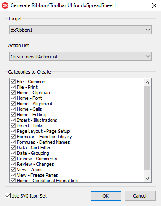
Task: Toggle the Data - Sort Filter checkbox
Action: click(x=13, y=148)
